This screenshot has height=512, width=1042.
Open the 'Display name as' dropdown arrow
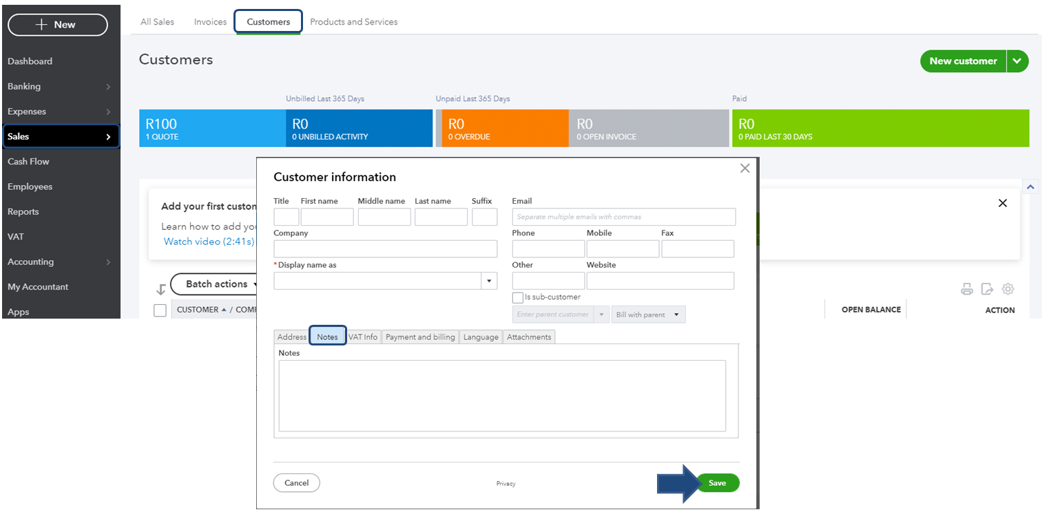point(489,281)
